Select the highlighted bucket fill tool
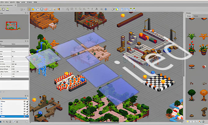208x125 pixels. coord(33,9)
